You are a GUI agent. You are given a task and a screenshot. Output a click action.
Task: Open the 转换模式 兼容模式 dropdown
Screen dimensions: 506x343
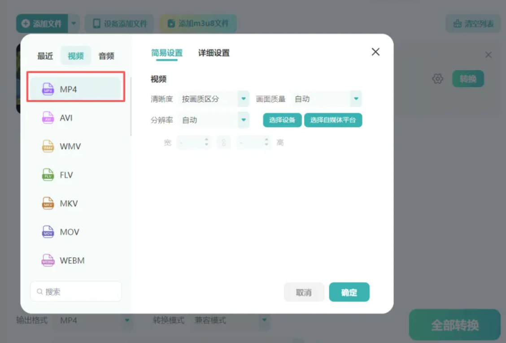(231, 320)
